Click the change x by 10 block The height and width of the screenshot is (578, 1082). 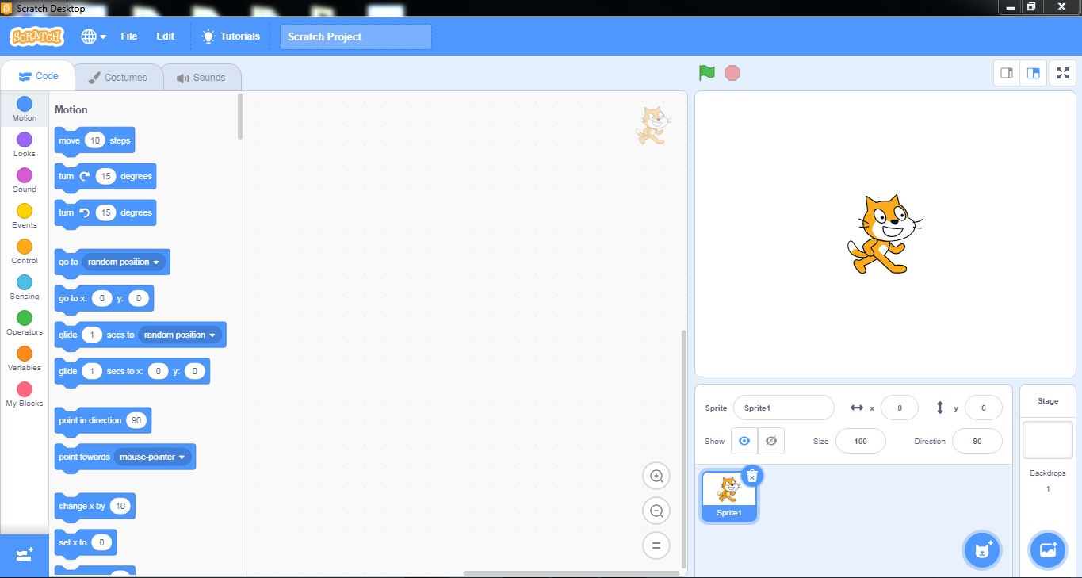coord(94,506)
